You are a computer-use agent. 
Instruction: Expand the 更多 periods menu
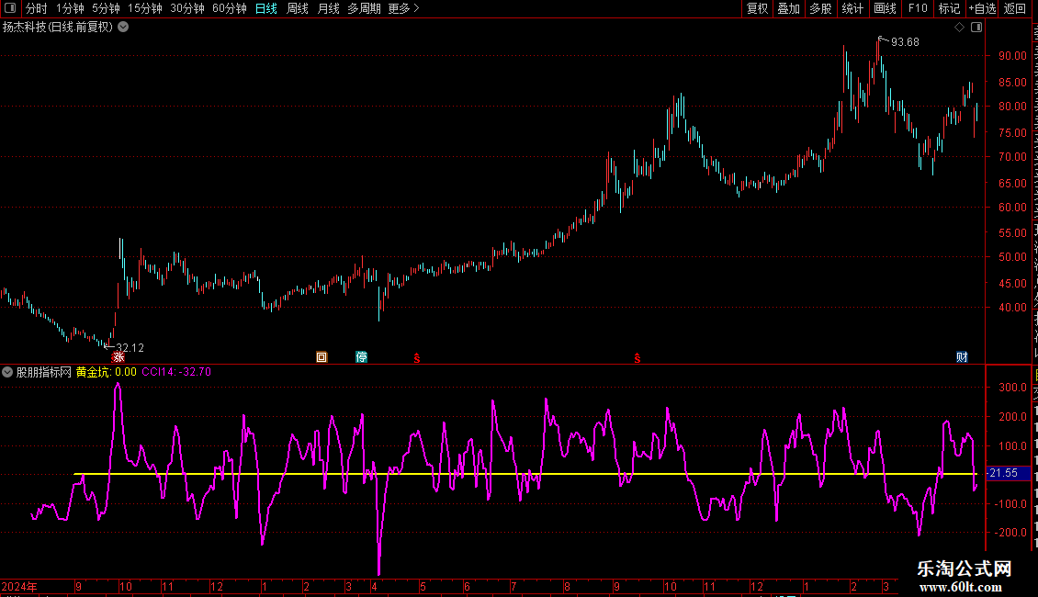404,8
